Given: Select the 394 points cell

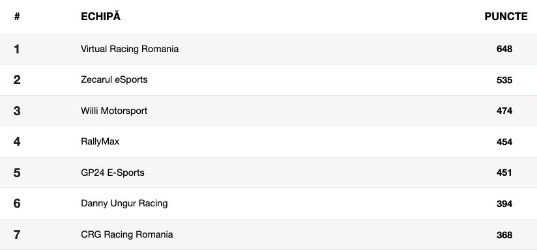Looking at the screenshot, I should (504, 204).
